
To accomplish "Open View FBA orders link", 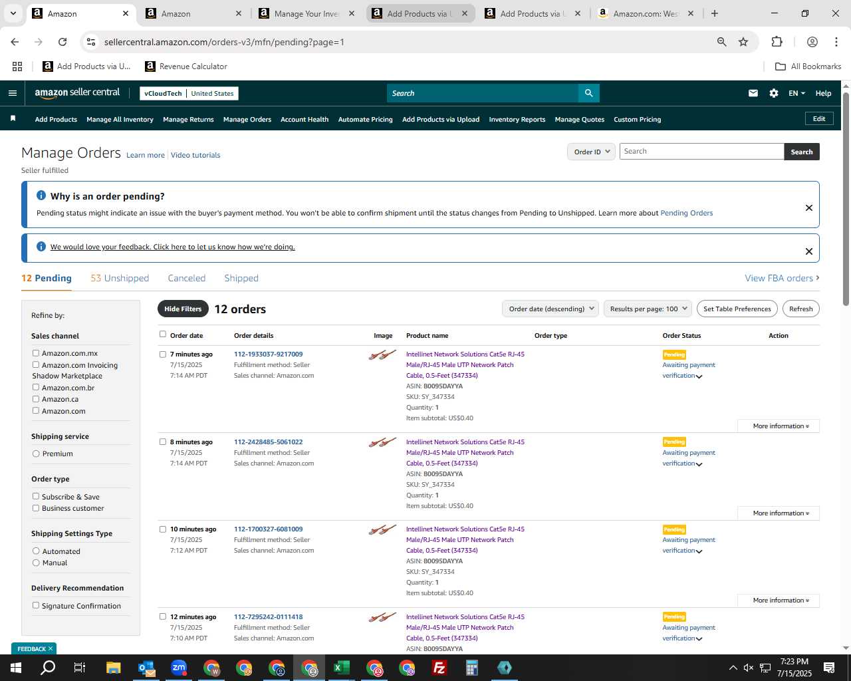I will pyautogui.click(x=782, y=278).
